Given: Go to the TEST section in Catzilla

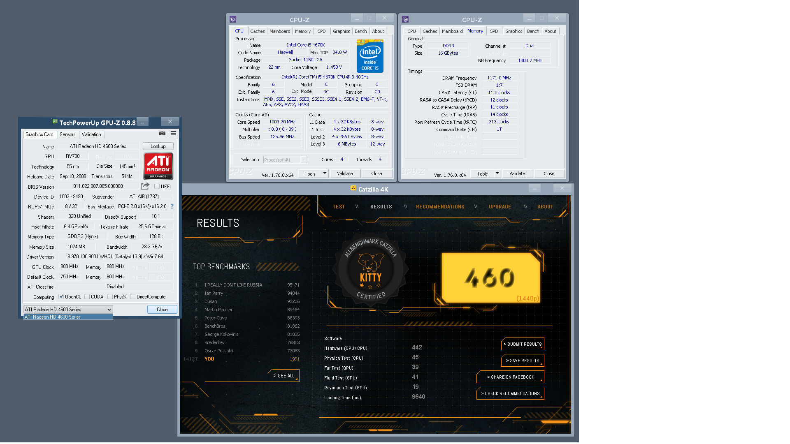Looking at the screenshot, I should tap(339, 207).
